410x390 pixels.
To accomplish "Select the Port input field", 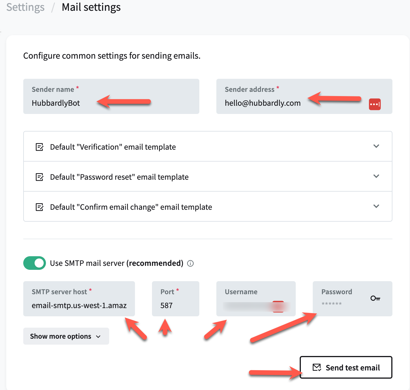I will [176, 305].
